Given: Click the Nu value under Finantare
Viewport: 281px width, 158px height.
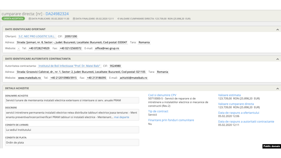Looking at the screenshot, I should click(150, 124).
